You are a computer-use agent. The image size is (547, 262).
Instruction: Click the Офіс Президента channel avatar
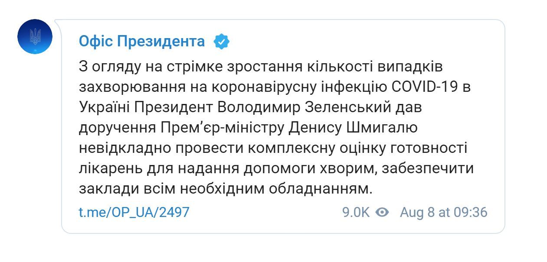click(x=35, y=37)
